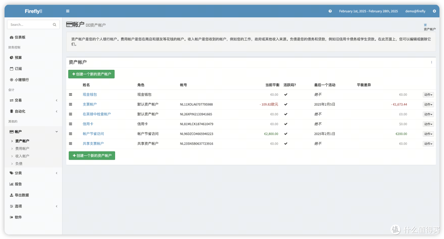The height and width of the screenshot is (239, 444).
Task: Click the 家 breadcrumb link
Action: pos(425,25)
